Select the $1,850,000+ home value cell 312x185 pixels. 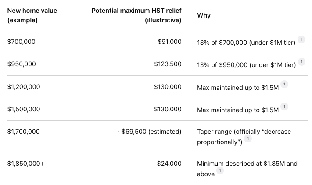point(26,164)
